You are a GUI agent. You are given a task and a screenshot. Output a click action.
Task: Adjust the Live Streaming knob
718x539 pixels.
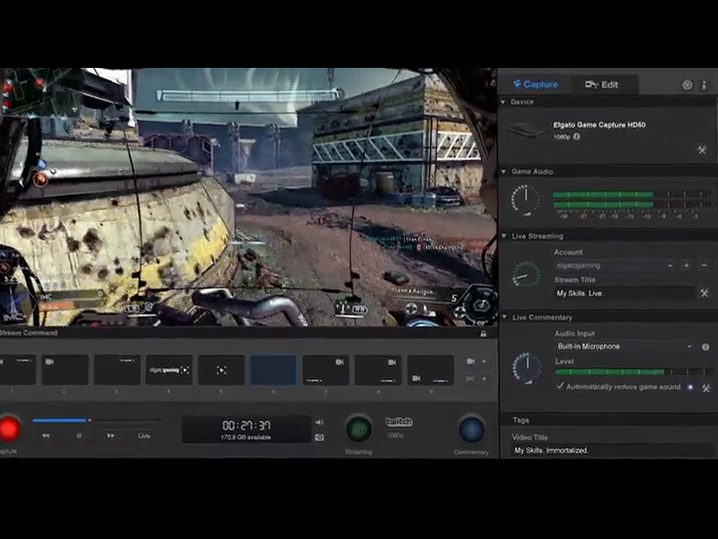[x=527, y=274]
